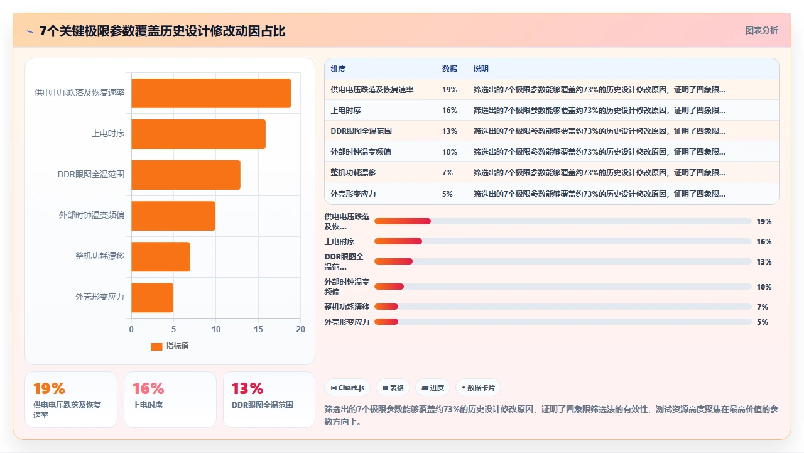The image size is (804, 453).
Task: Click the 19% progress bar
Action: coord(563,221)
